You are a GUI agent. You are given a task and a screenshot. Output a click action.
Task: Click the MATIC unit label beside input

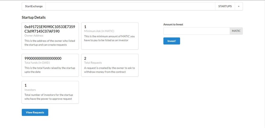[x=236, y=31]
